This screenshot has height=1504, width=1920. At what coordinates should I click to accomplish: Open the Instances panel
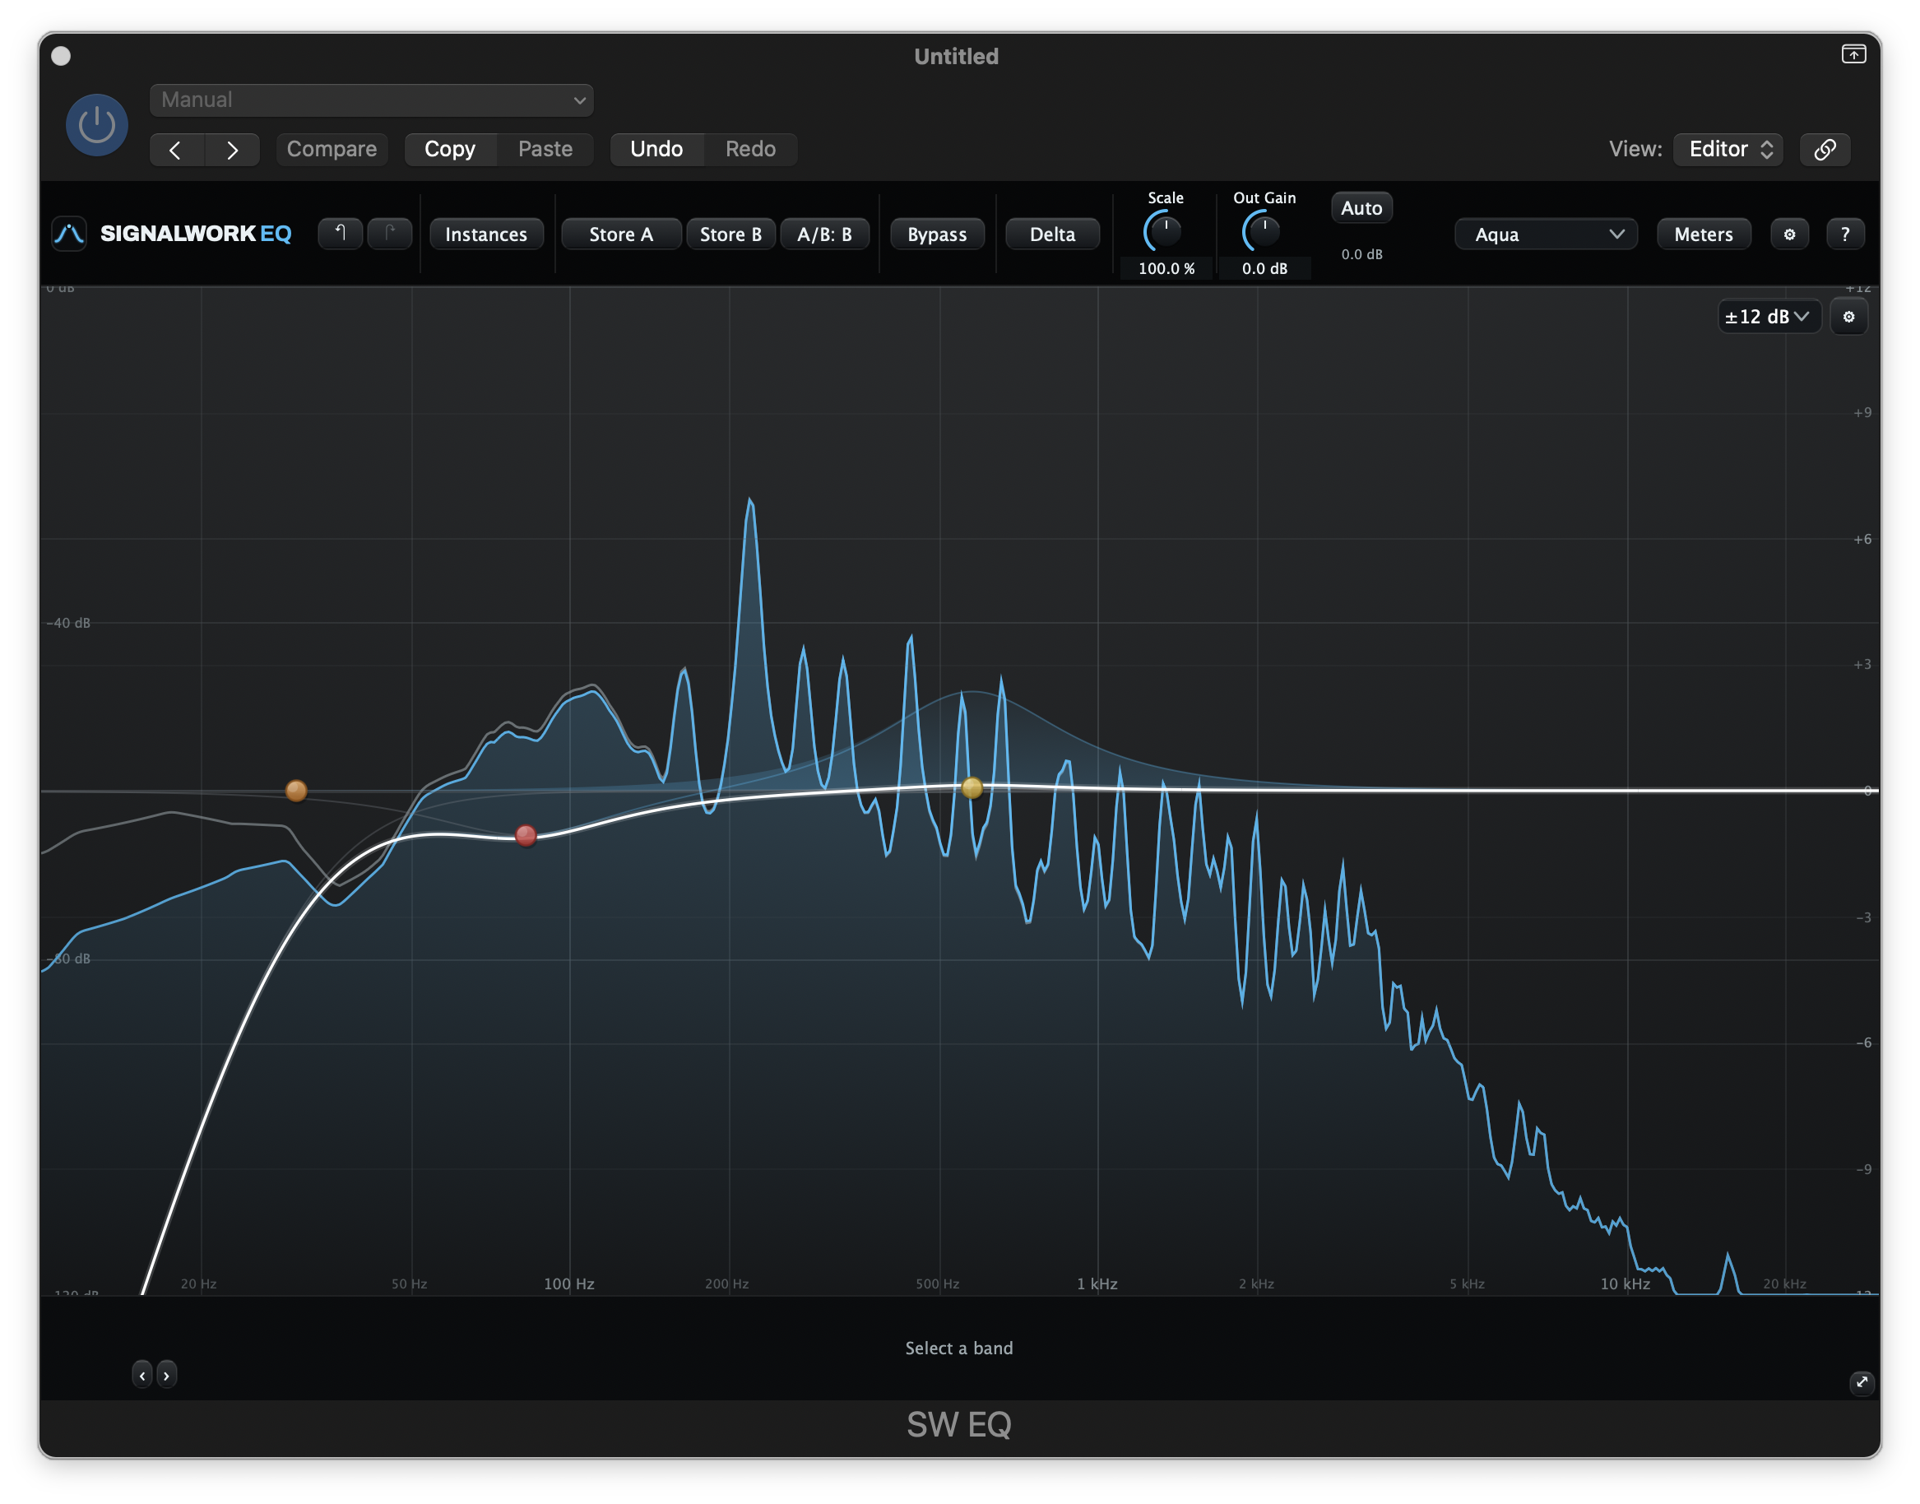click(486, 234)
